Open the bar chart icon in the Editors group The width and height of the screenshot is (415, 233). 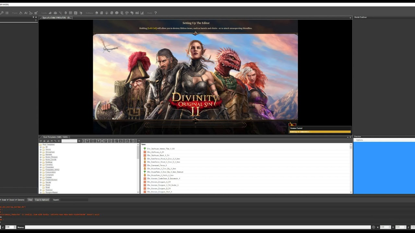[142, 13]
